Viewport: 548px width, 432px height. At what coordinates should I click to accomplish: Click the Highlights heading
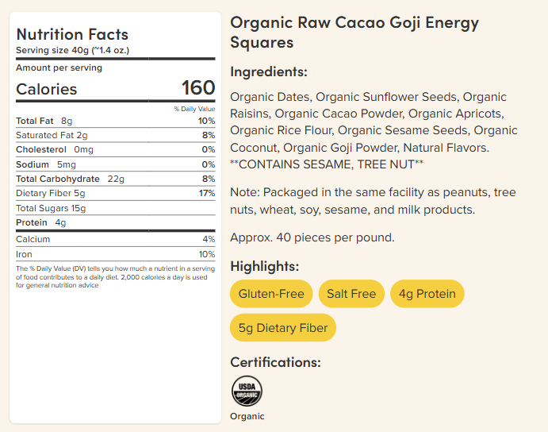pyautogui.click(x=265, y=266)
